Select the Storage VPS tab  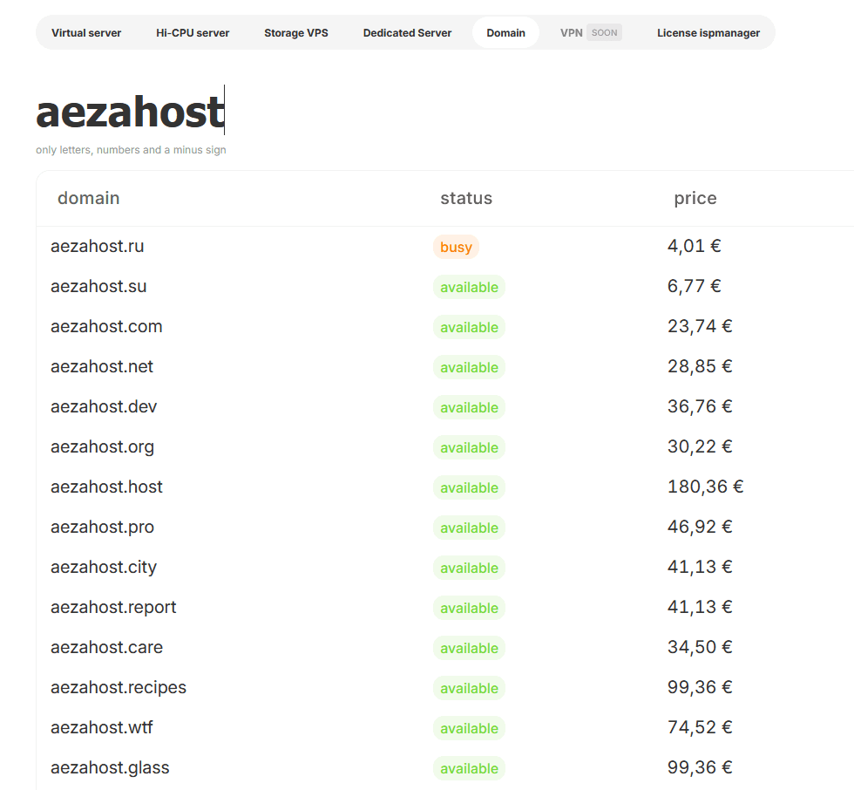pyautogui.click(x=296, y=33)
